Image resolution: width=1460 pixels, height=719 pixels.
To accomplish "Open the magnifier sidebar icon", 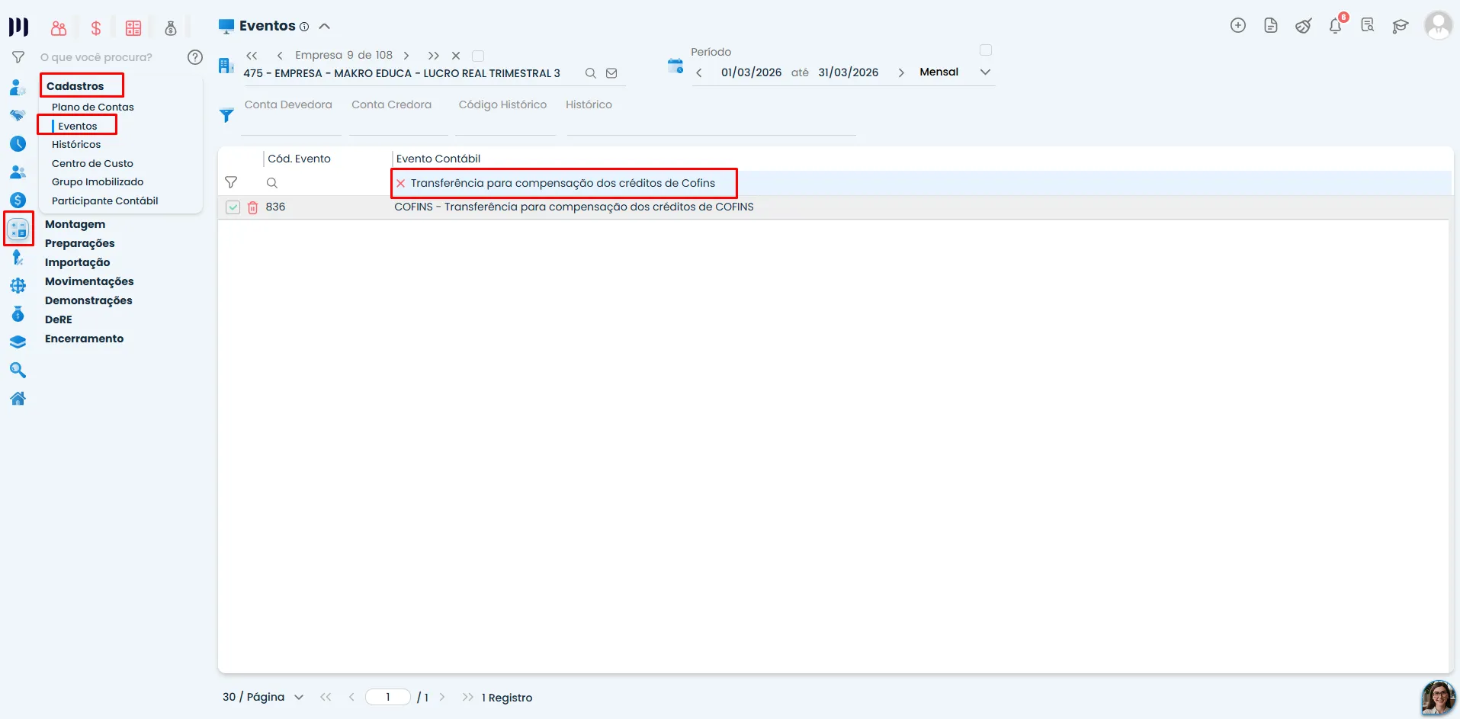I will click(18, 370).
